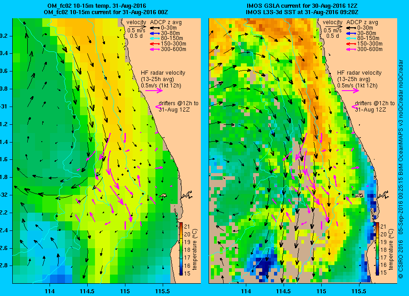Screen dimensions: 409x296
Task: Click '0.5m/s (1kt 12h)' text in left map
Action: tap(161, 86)
